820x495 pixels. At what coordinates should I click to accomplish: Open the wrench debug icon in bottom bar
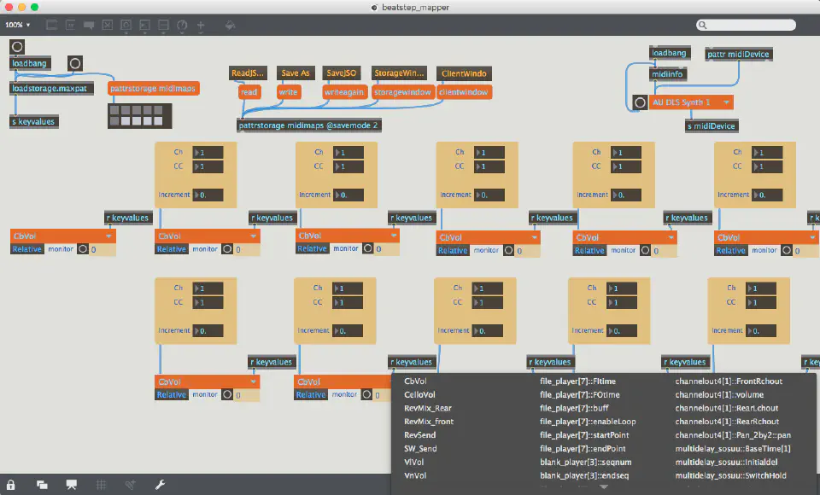(160, 485)
